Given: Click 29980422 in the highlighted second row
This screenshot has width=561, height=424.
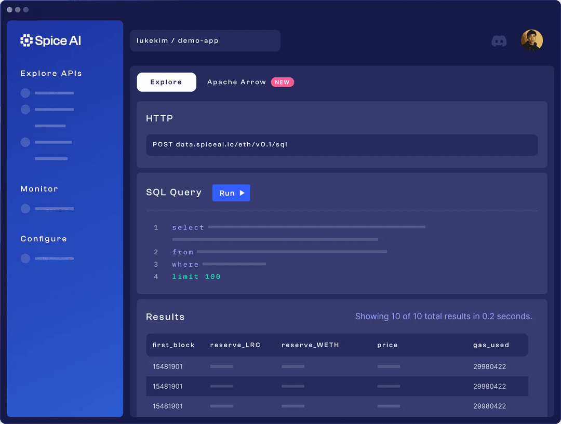Looking at the screenshot, I should 489,387.
